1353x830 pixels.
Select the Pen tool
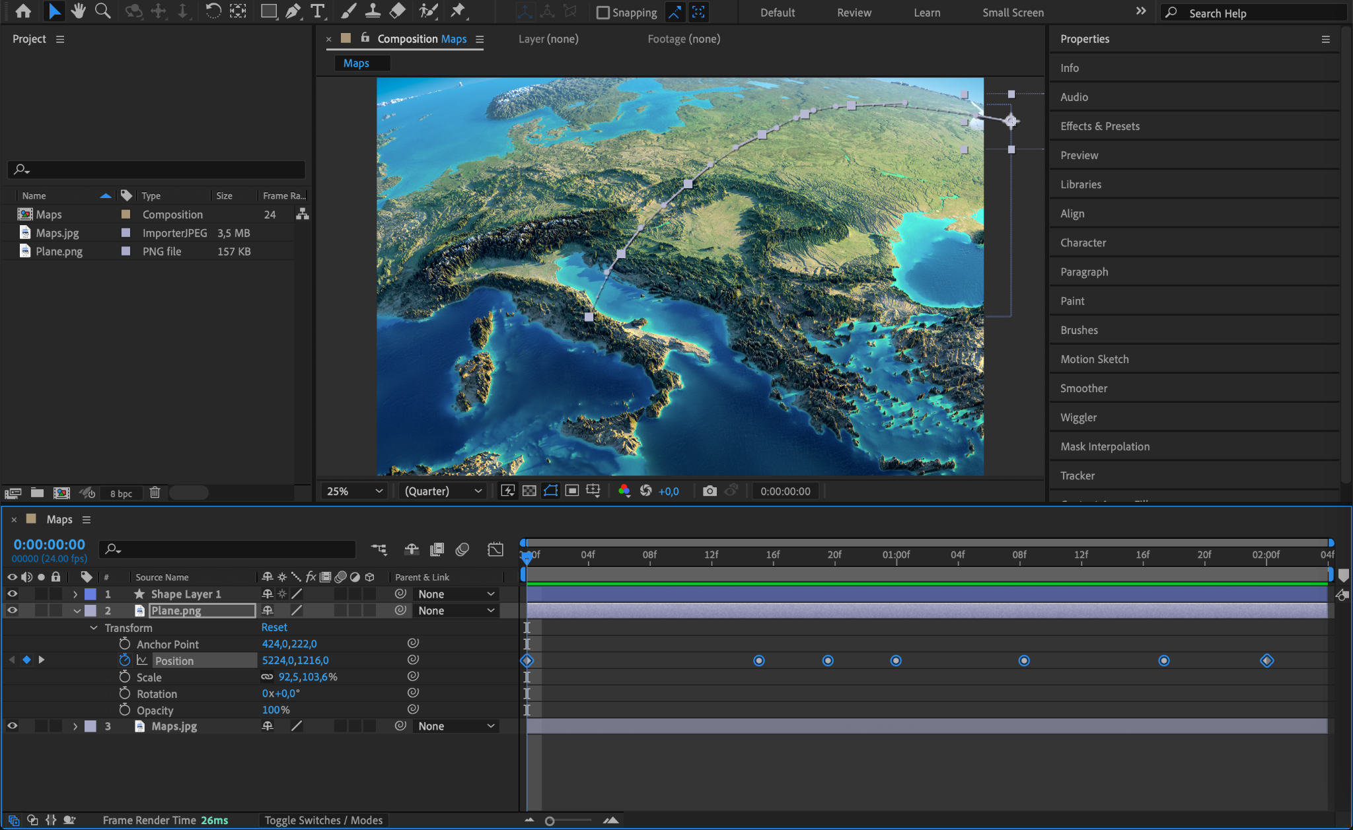293,11
